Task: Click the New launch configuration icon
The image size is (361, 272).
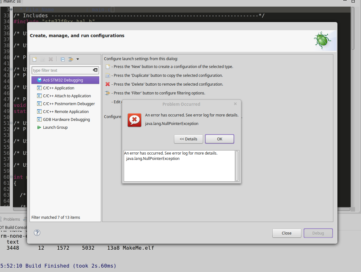Action: pyautogui.click(x=35, y=59)
